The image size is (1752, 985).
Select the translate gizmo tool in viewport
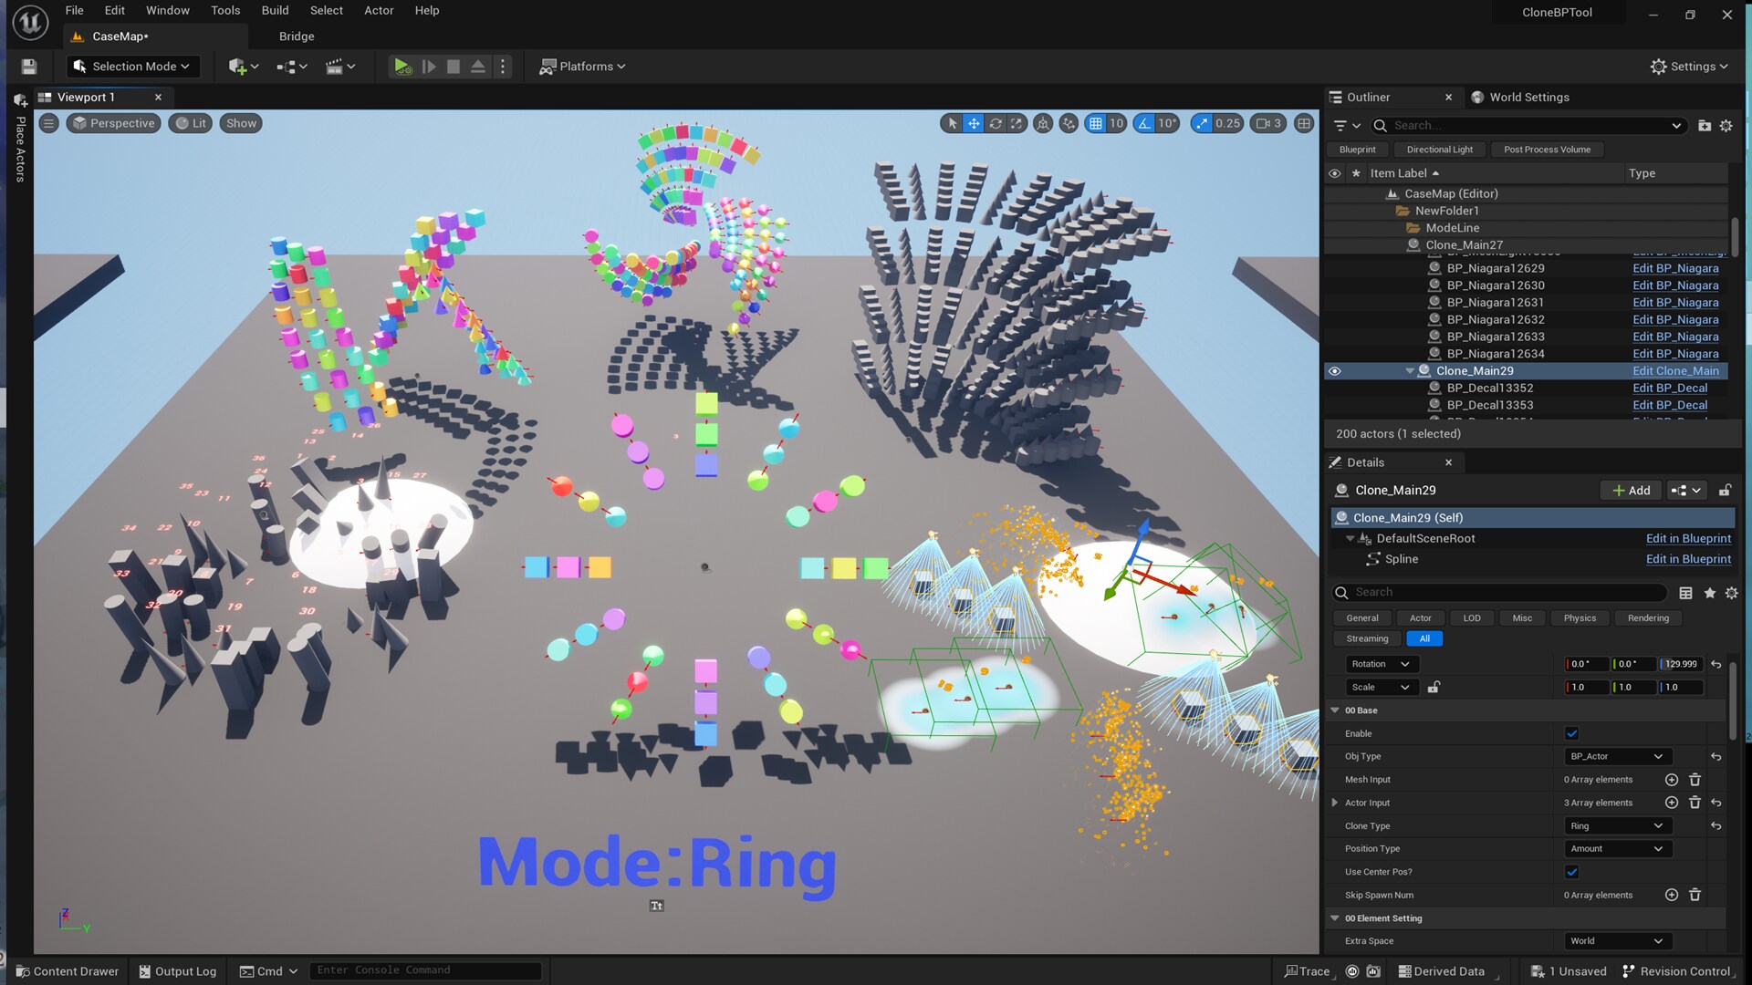tap(974, 123)
